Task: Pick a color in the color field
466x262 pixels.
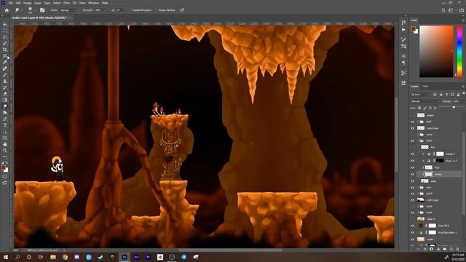Action: click(x=436, y=52)
